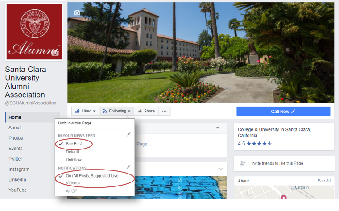Click the map location pin marker
Screen dimensions: 339x211
click(x=283, y=197)
